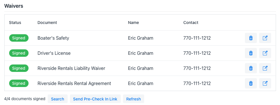
Task: Open Driver's License document externally
Action: click(265, 53)
